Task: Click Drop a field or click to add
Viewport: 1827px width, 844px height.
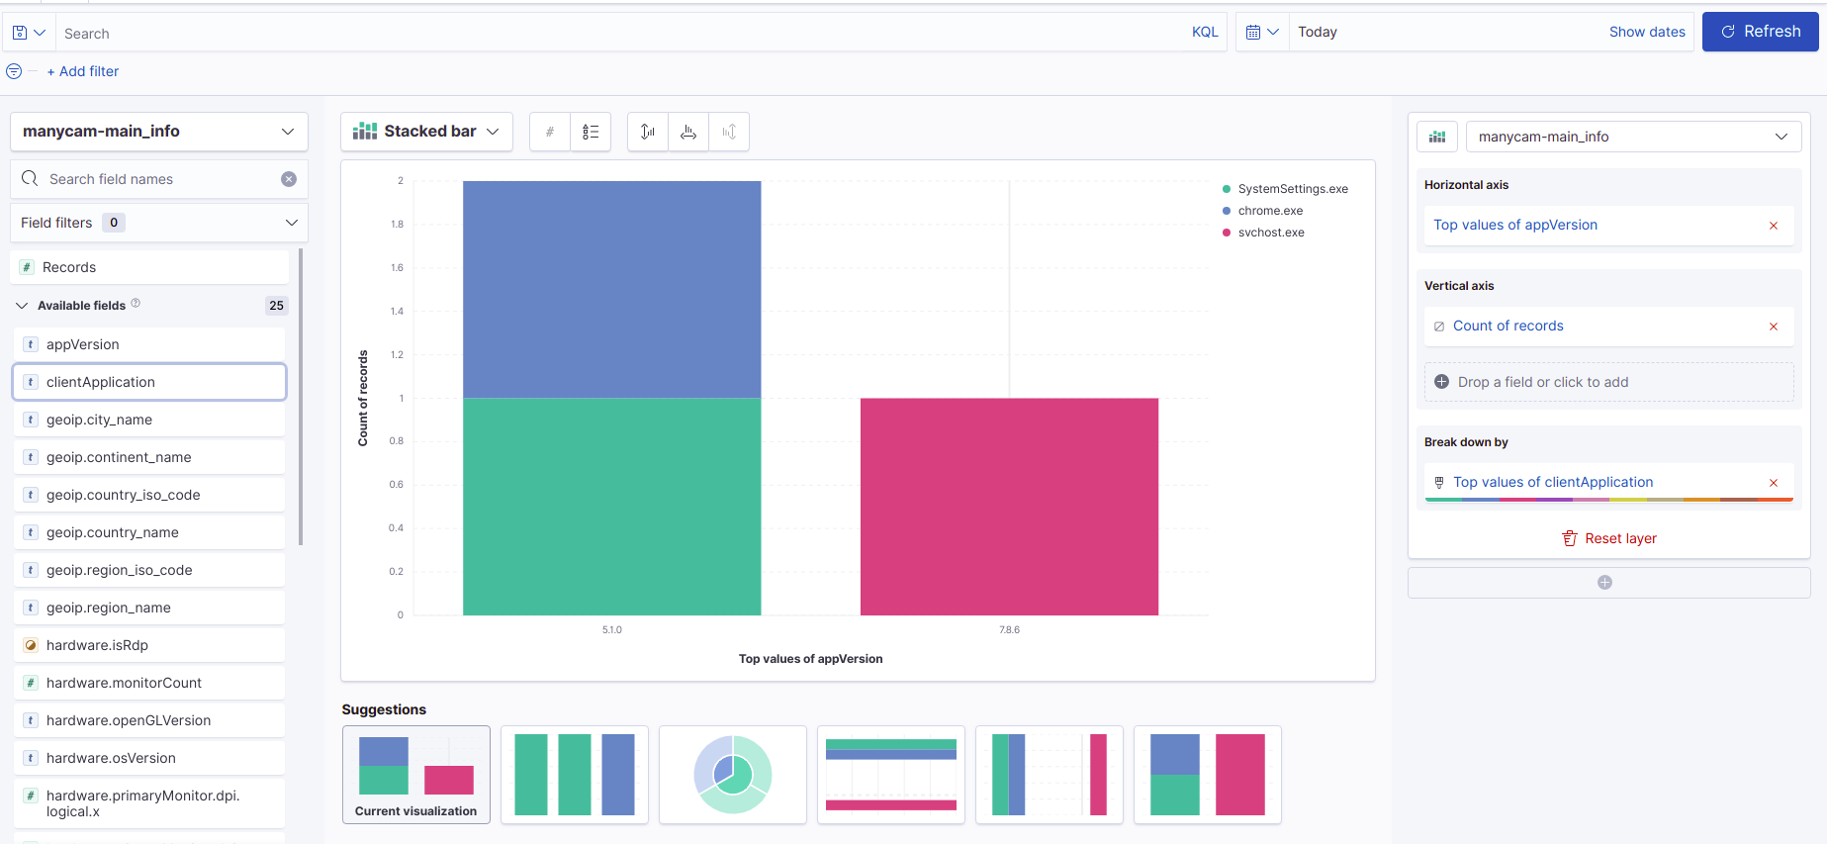Action: [1609, 382]
